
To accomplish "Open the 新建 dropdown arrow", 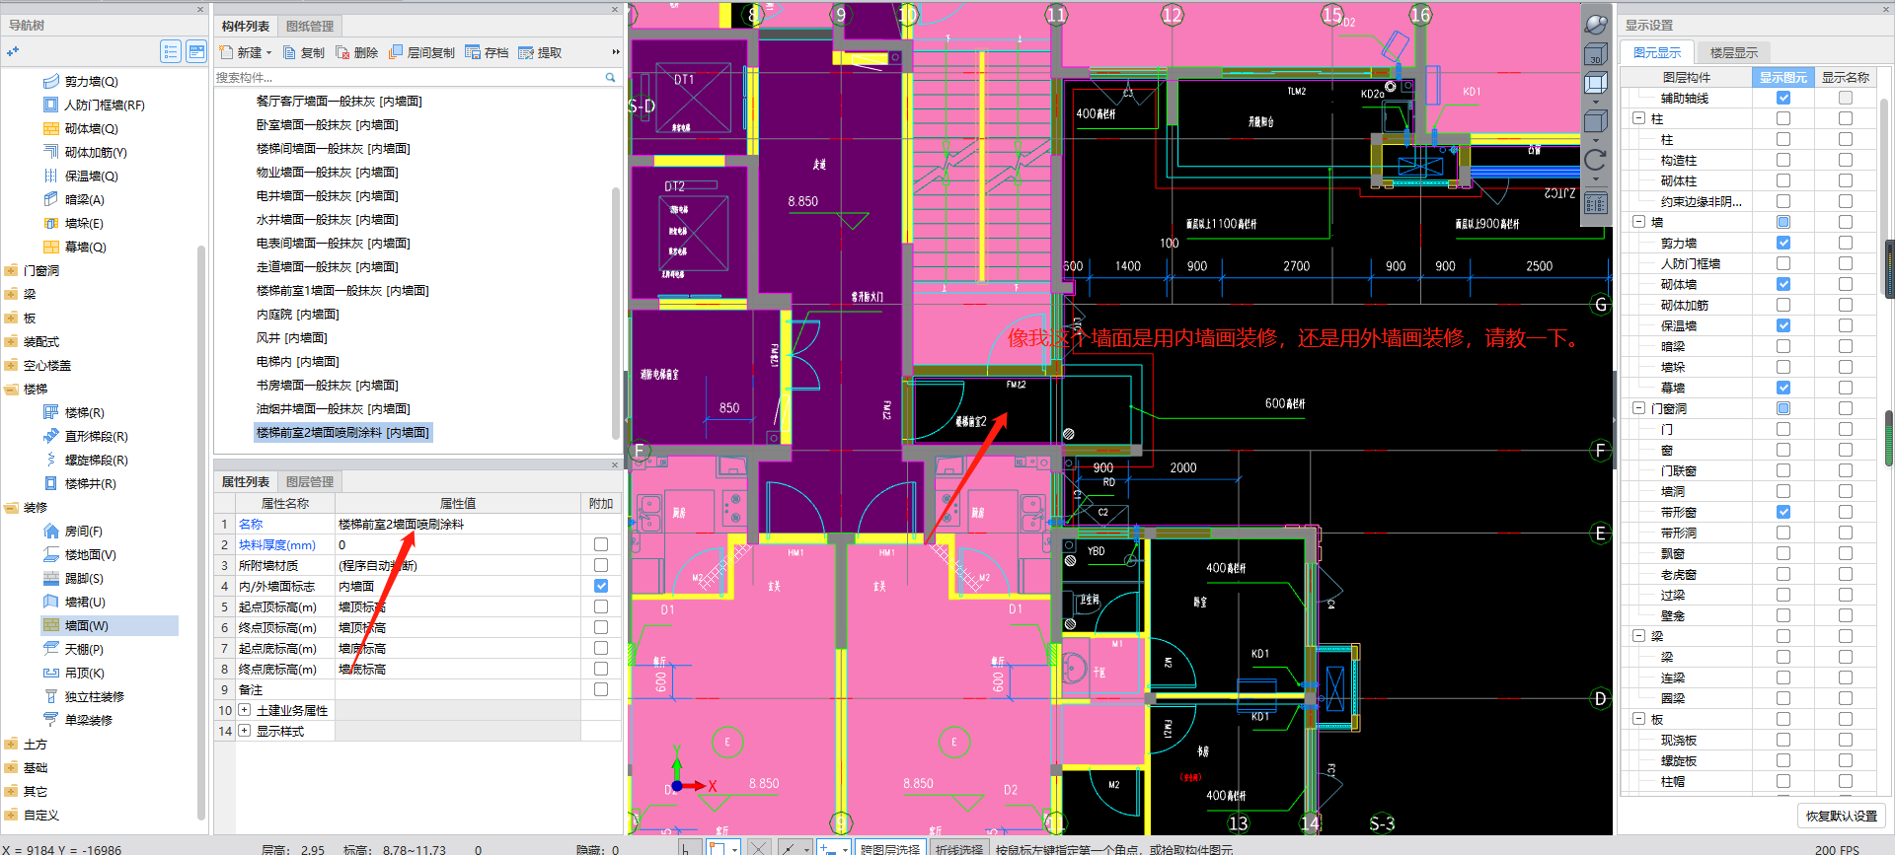I will tap(268, 53).
